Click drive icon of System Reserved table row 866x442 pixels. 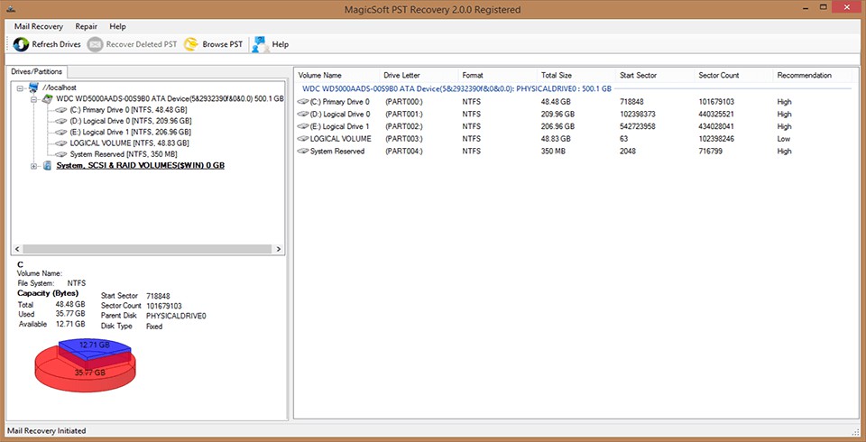pos(303,152)
